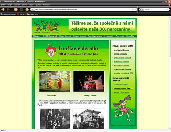Image resolution: width=171 pixels, height=132 pixels.
Task: Click the Forward navigation arrow
Action: tap(8, 10)
